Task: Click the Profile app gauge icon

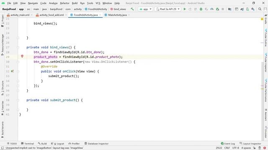Action: pos(212,9)
